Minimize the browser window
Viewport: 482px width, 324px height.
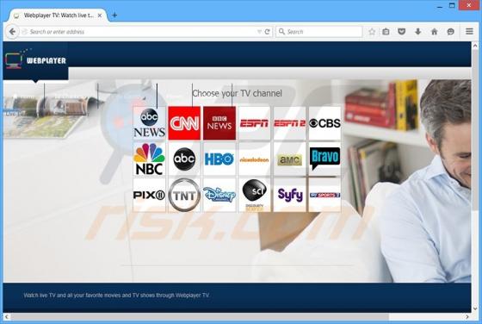pyautogui.click(x=440, y=6)
